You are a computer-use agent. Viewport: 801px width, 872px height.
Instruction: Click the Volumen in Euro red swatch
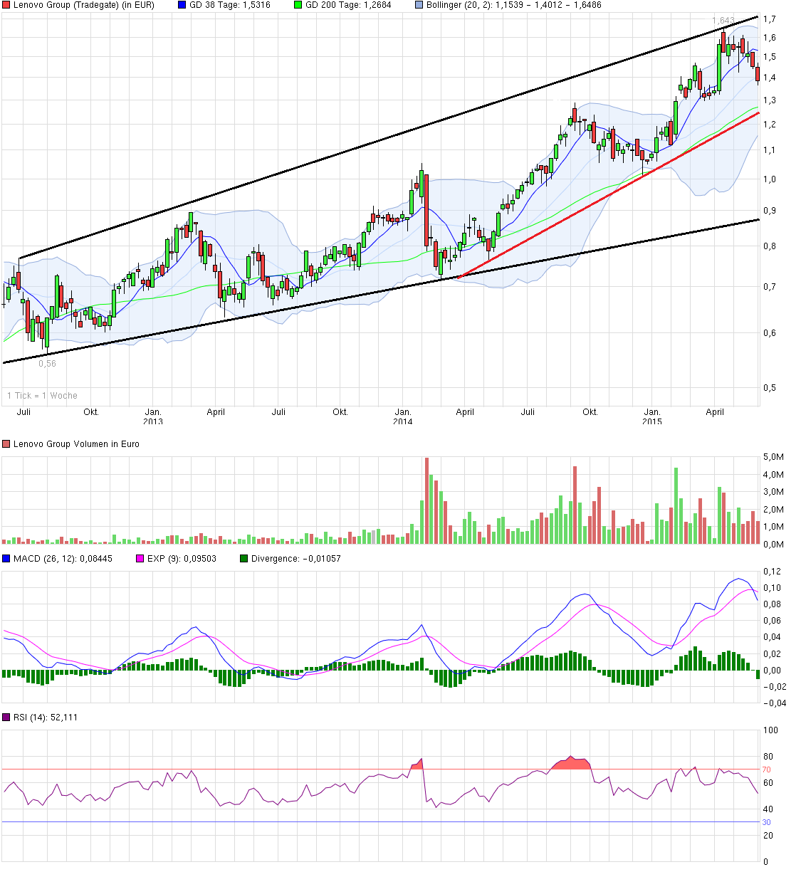click(6, 444)
